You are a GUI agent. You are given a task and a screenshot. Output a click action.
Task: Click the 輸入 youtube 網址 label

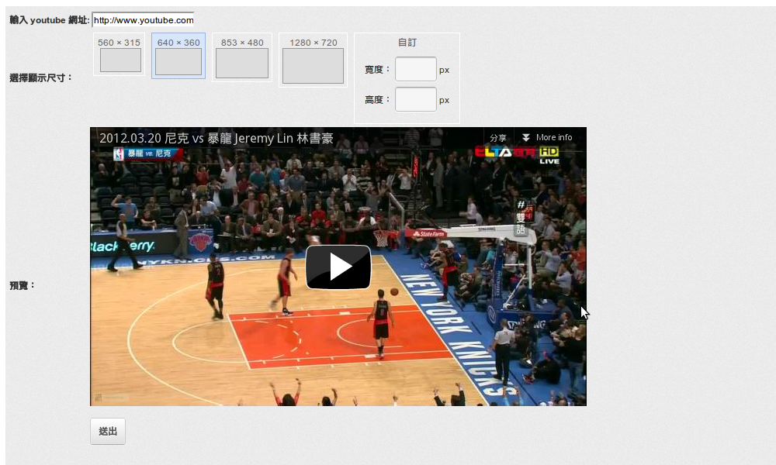pyautogui.click(x=49, y=20)
